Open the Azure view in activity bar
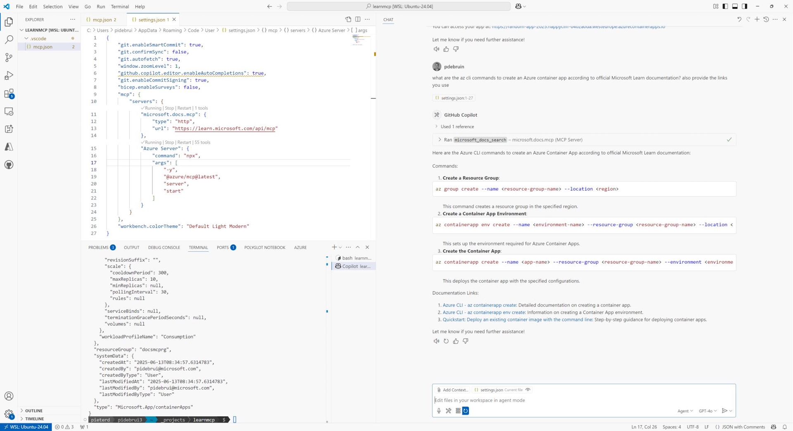Image resolution: width=793 pixels, height=431 pixels. (x=9, y=147)
